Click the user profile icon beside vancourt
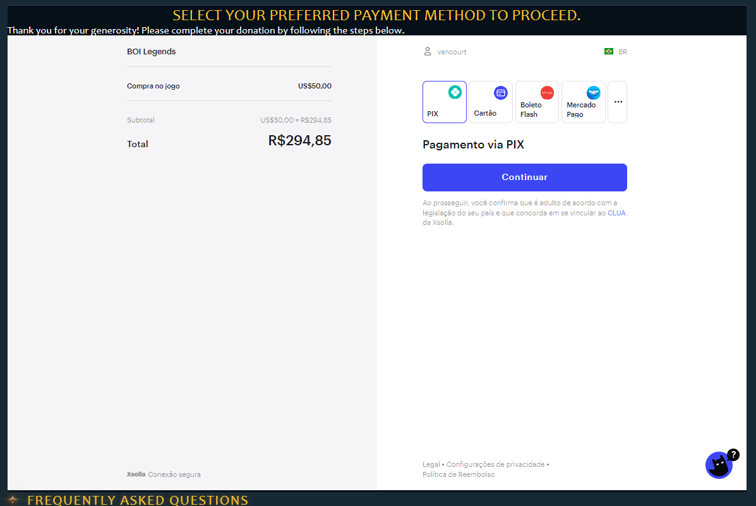The height and width of the screenshot is (506, 756). click(x=427, y=52)
